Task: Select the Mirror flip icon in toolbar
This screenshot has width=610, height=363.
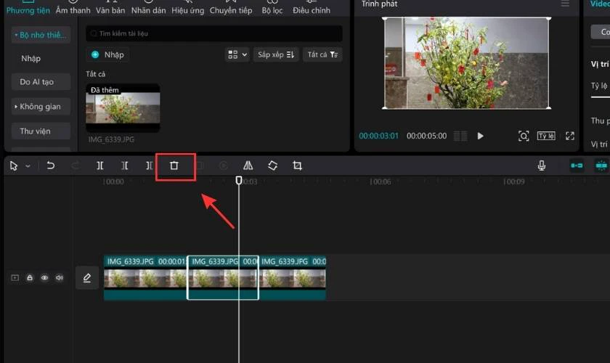Action: click(x=248, y=166)
